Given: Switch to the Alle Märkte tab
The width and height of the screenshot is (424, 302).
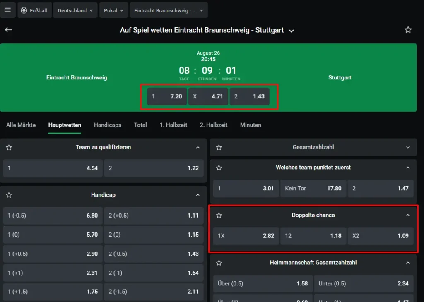Looking at the screenshot, I should coord(21,125).
